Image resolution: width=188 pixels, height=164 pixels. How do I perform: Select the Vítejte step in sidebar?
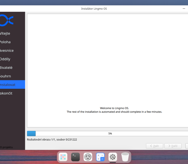pos(6,33)
